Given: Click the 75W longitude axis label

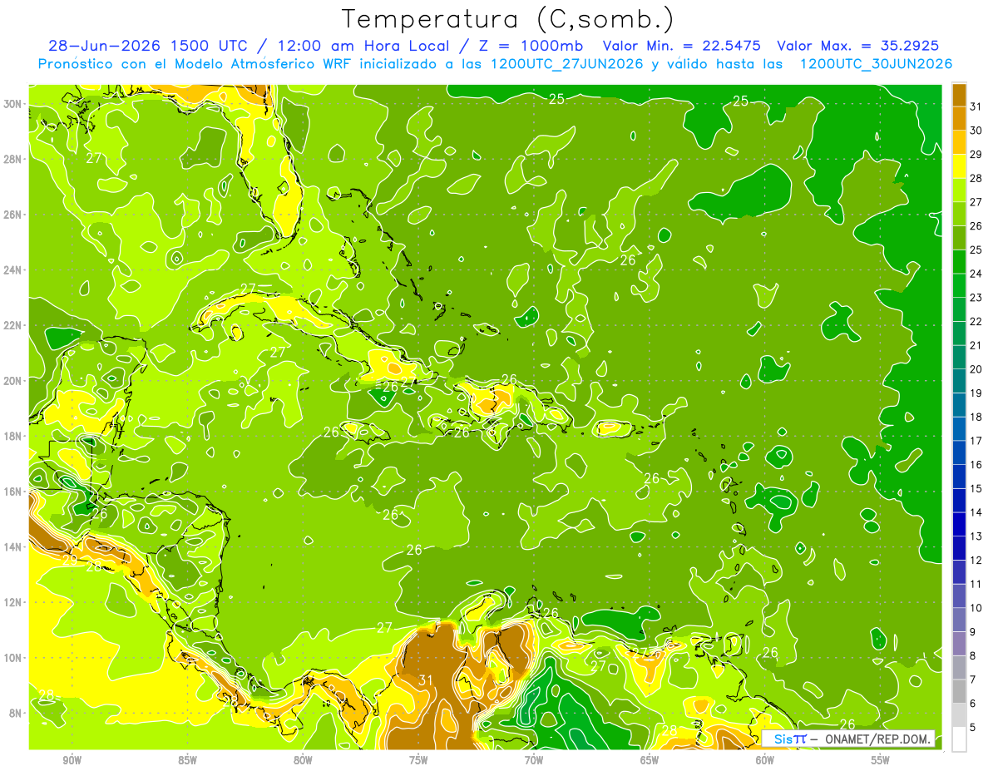Looking at the screenshot, I should [x=418, y=760].
